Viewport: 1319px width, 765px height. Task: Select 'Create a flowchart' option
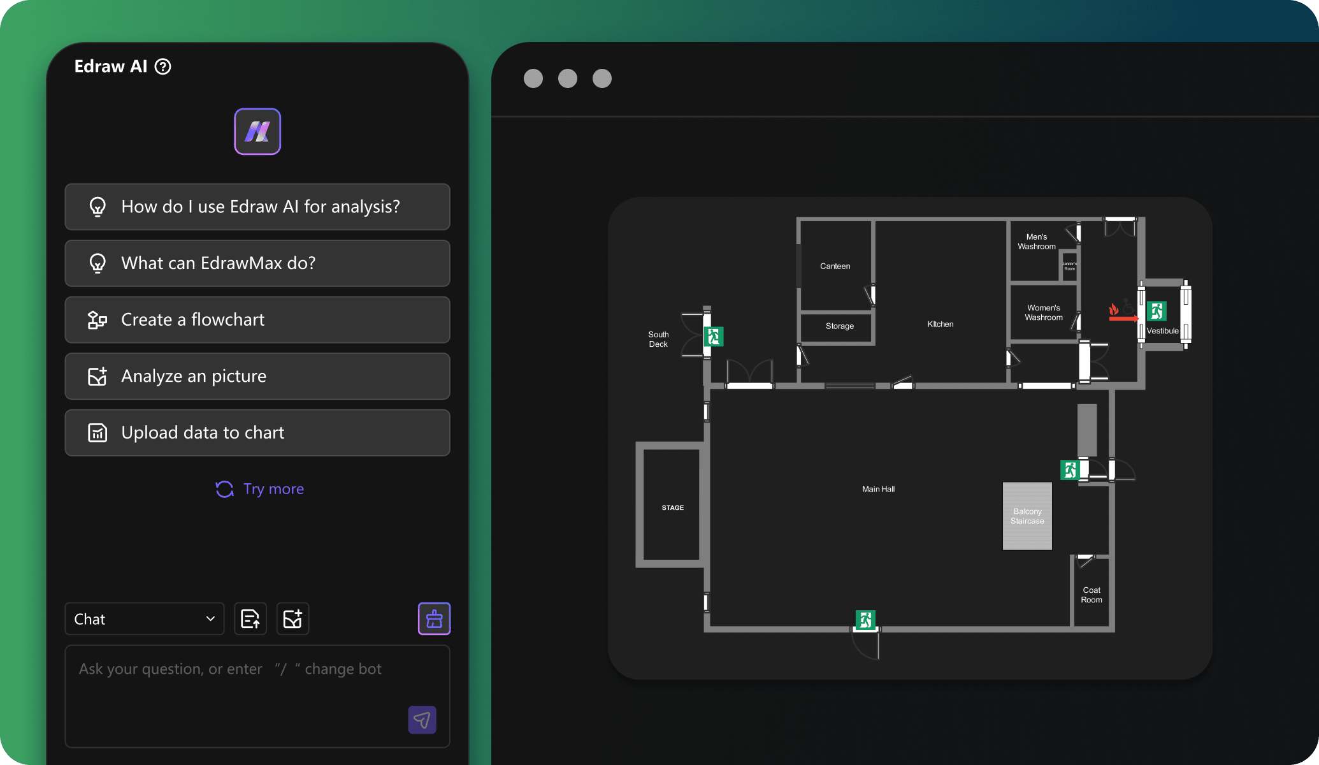(257, 319)
